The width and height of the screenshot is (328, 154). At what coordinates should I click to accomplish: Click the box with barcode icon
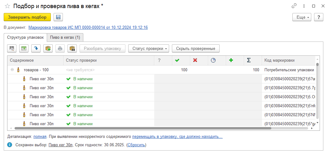click(x=72, y=49)
